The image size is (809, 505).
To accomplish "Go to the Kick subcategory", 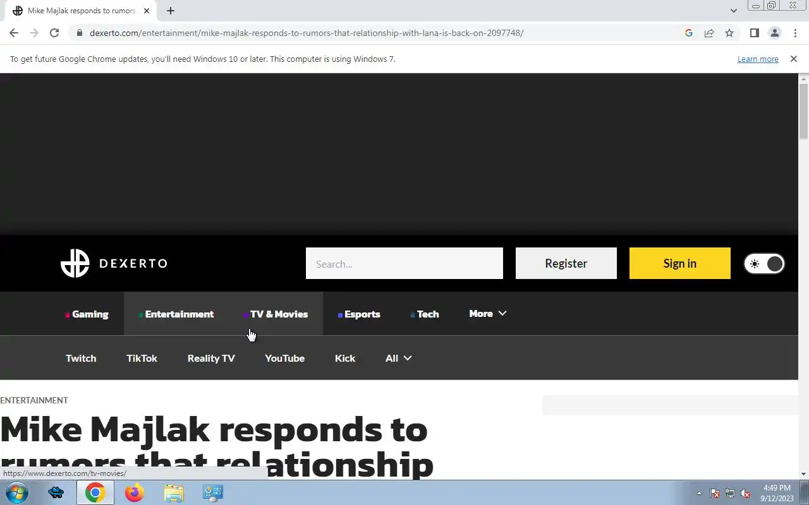I will pos(345,358).
